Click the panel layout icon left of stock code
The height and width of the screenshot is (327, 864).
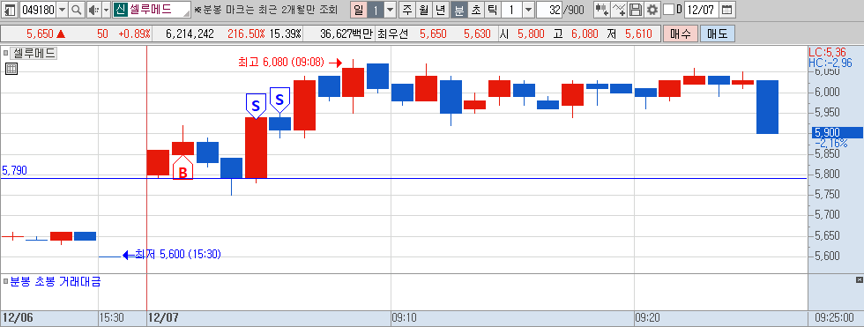[x=10, y=10]
